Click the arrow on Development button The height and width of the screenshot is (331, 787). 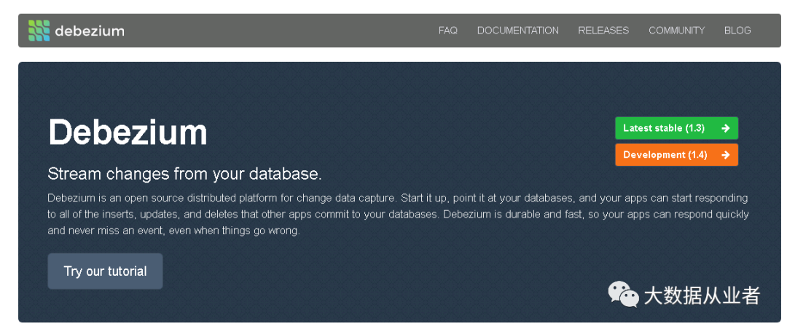pyautogui.click(x=725, y=155)
